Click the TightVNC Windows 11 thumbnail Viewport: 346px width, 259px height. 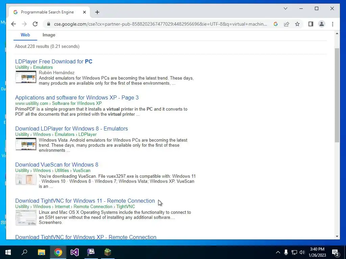tap(26, 218)
